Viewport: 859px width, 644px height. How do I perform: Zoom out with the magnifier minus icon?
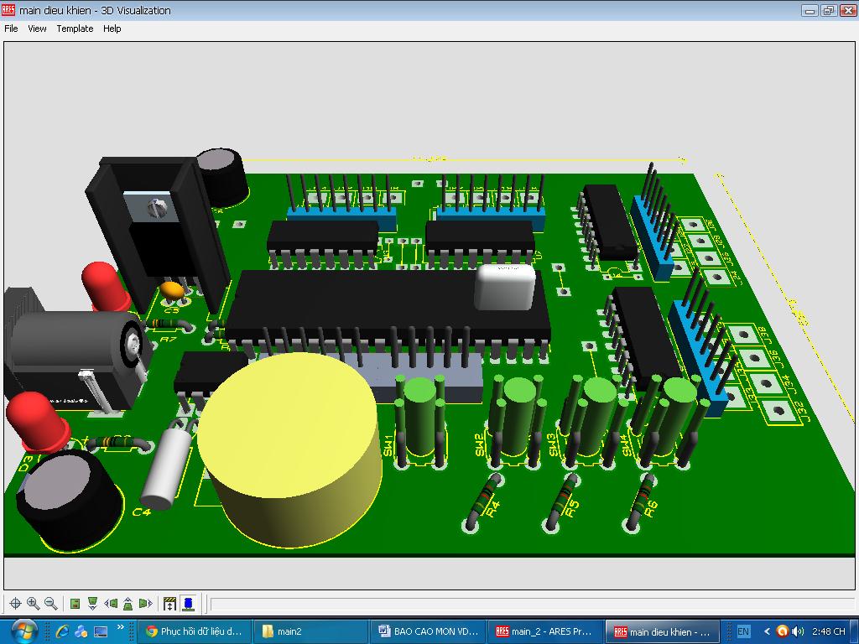51,604
